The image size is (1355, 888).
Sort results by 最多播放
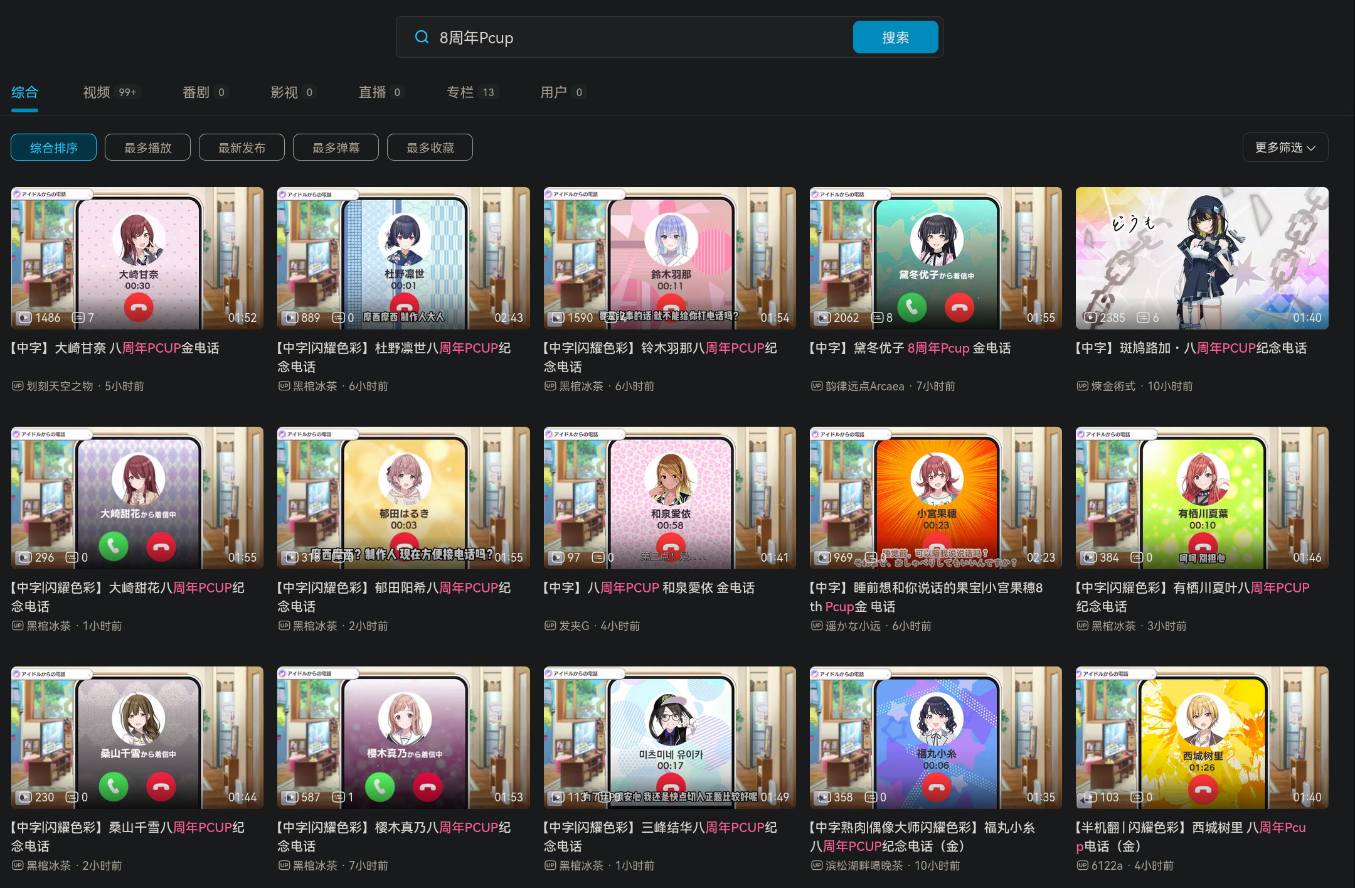147,147
